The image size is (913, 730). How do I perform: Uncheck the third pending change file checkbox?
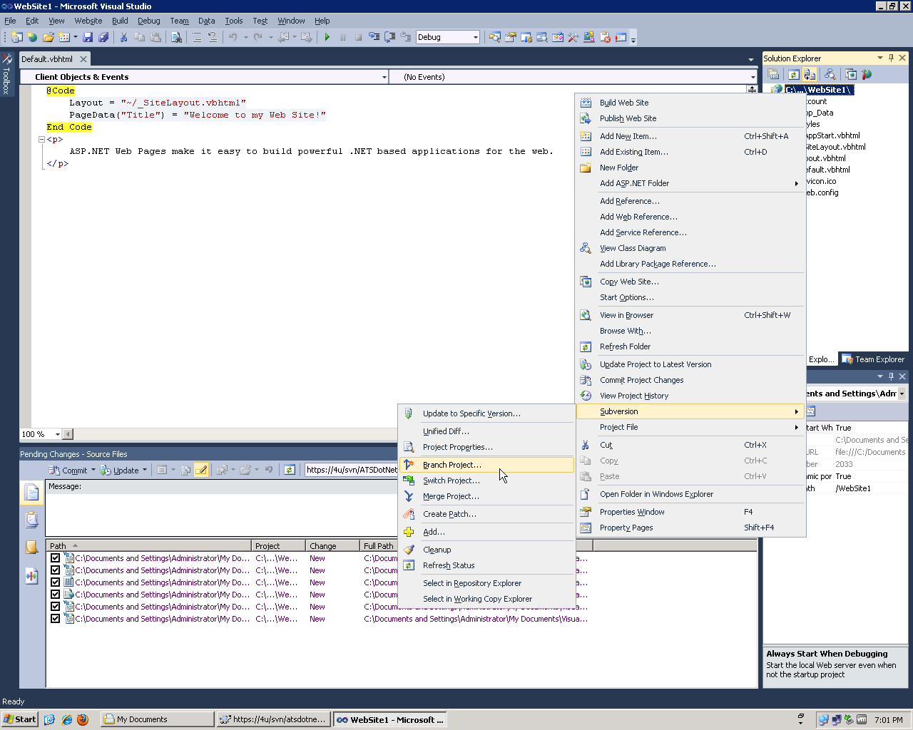(x=55, y=582)
